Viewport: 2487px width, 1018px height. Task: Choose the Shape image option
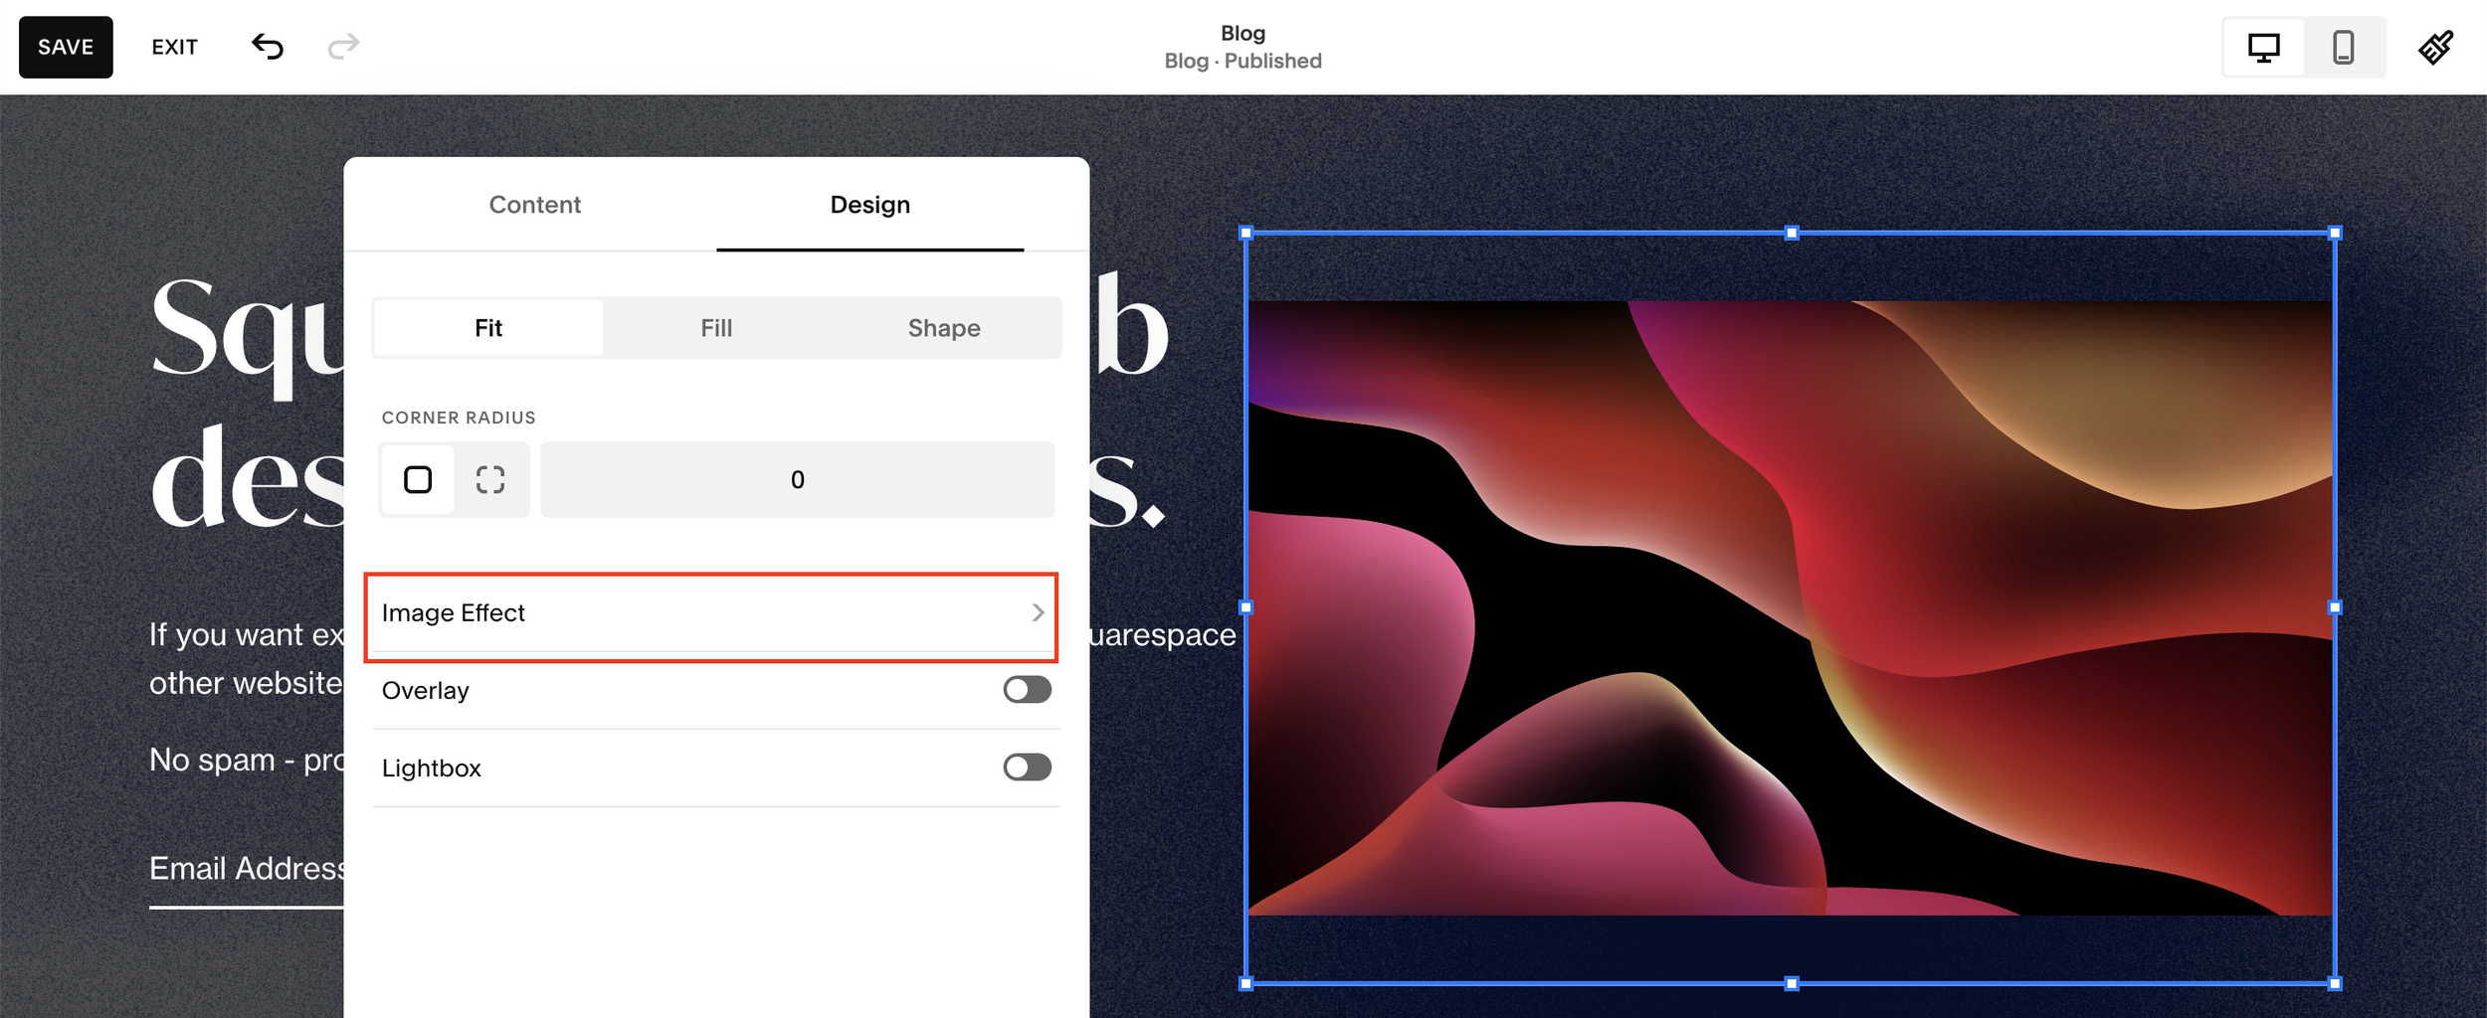944,328
